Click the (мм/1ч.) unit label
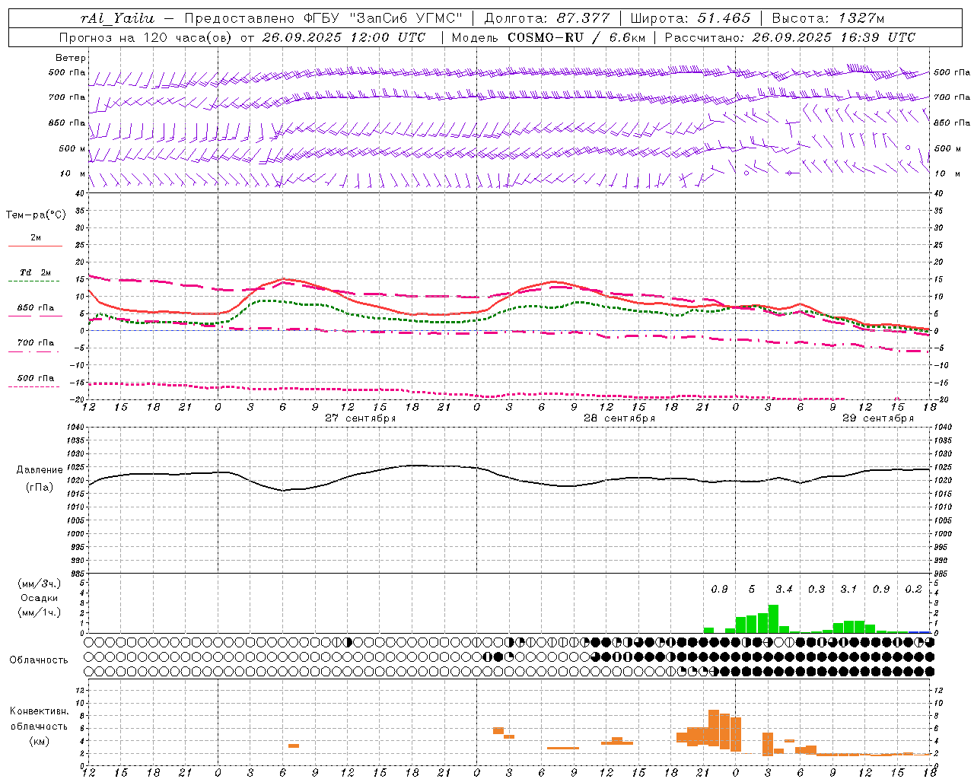Image resolution: width=974 pixels, height=779 pixels. 40,612
